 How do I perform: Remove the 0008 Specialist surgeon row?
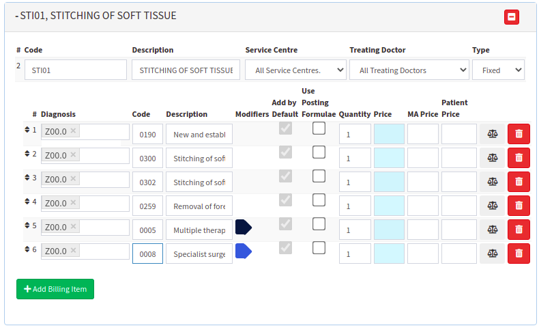pyautogui.click(x=519, y=254)
